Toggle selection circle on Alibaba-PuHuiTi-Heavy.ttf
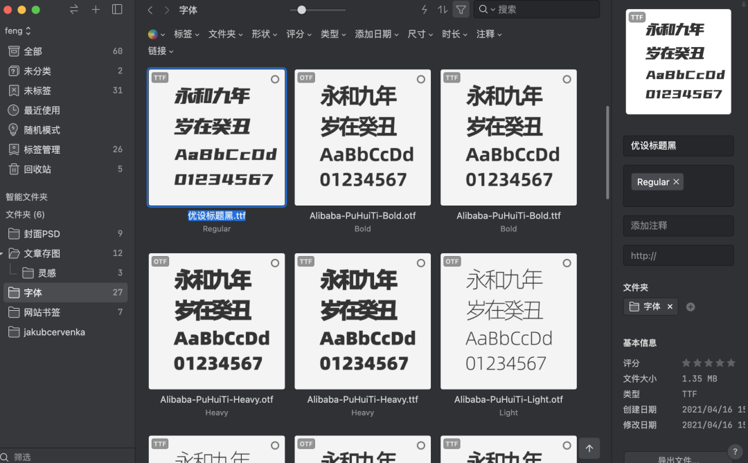This screenshot has height=463, width=748. (x=420, y=262)
